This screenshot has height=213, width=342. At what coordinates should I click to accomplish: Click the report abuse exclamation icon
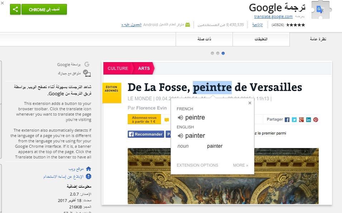88,177
